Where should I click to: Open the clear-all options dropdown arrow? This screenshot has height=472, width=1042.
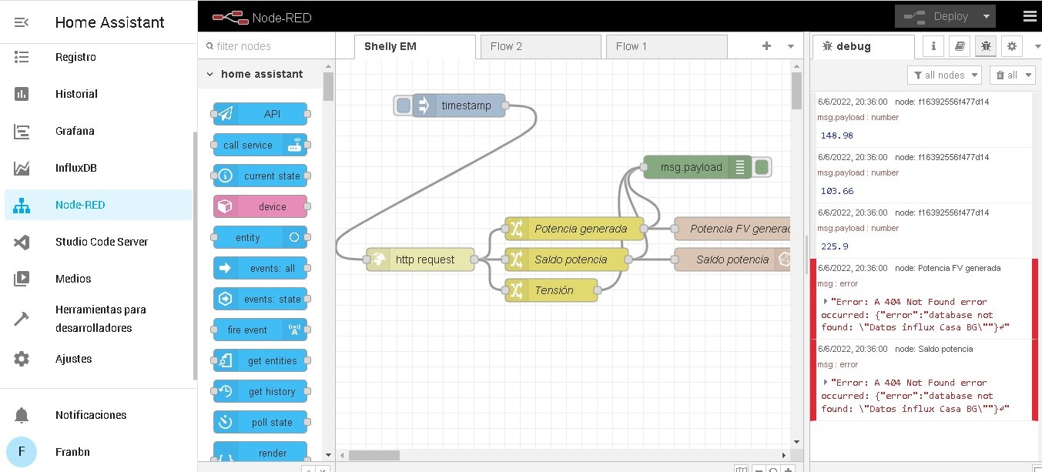1030,75
